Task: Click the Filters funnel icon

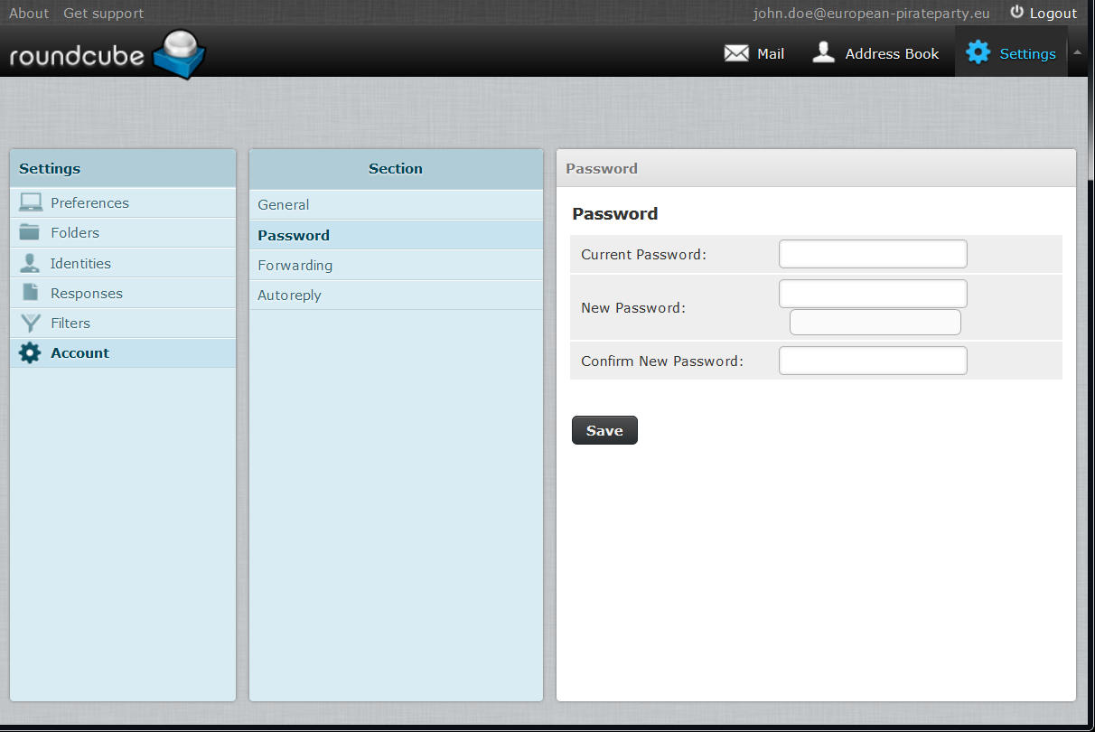Action: [30, 323]
